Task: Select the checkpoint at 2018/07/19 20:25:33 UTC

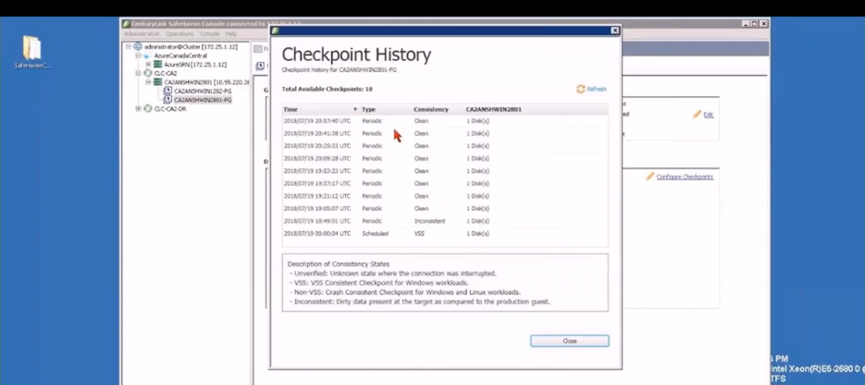Action: coord(445,145)
